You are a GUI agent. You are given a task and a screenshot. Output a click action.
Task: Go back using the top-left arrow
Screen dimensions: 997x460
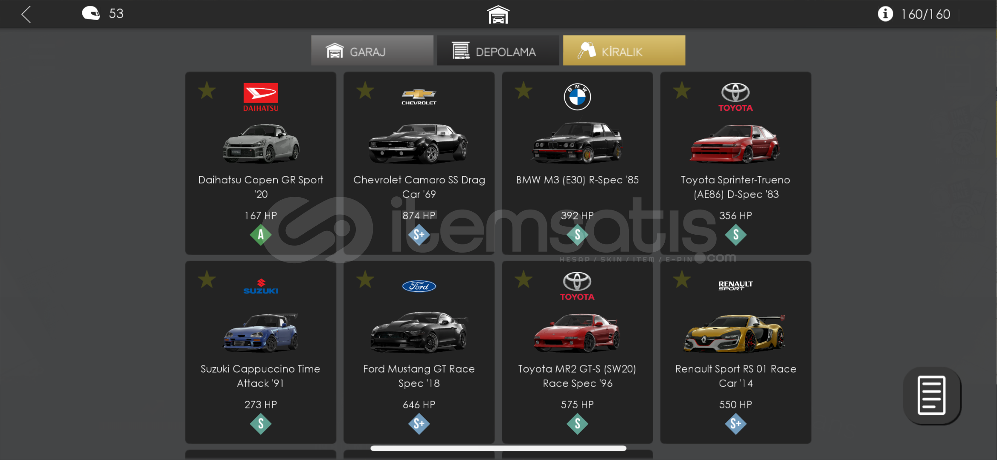(26, 14)
